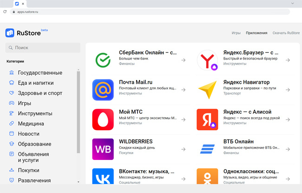Click the Государственные category building icon
This screenshot has width=302, height=193.
[12, 73]
